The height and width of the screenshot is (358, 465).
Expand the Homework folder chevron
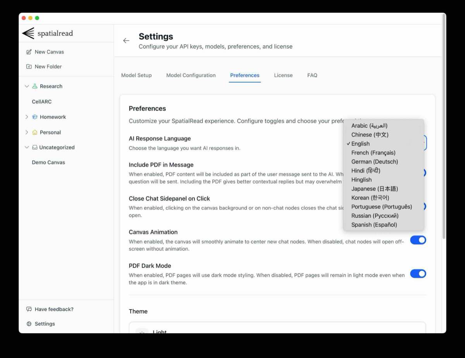click(x=27, y=117)
